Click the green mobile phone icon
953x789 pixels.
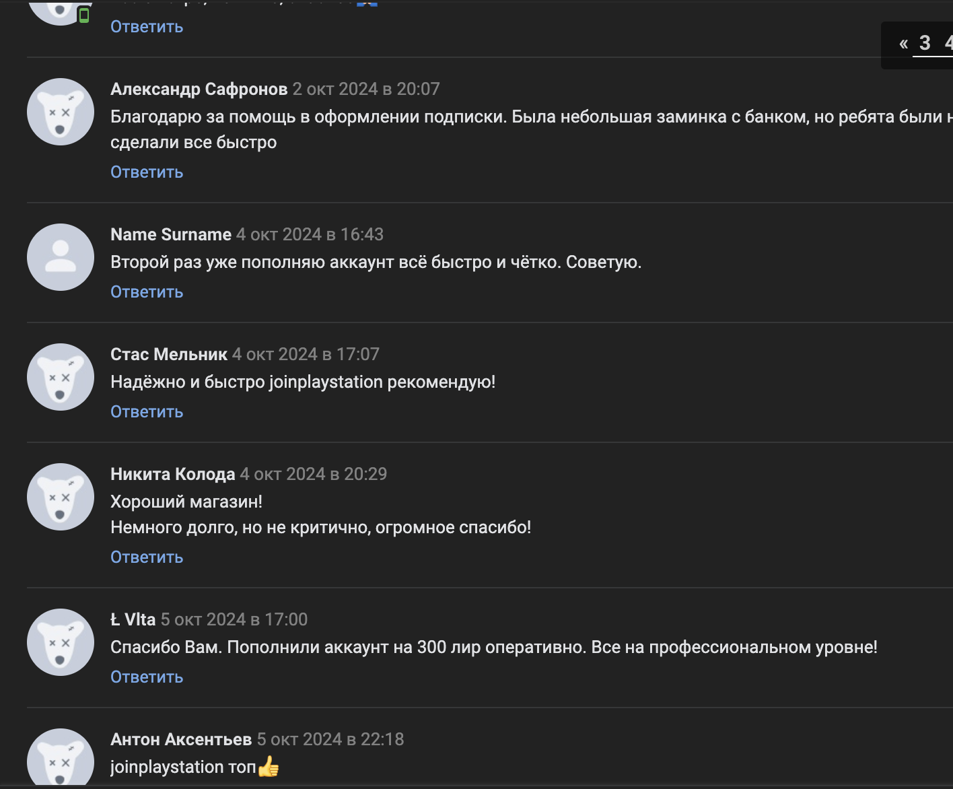84,15
